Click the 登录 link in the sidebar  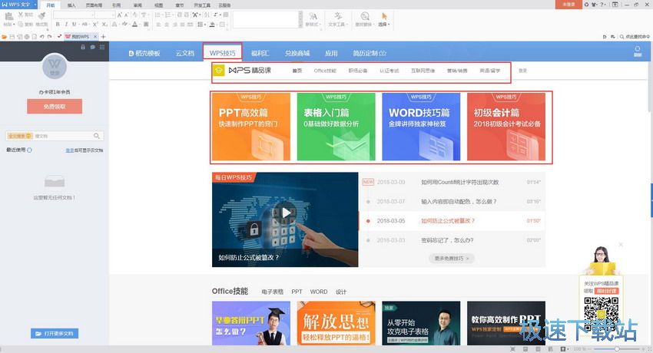(70, 150)
